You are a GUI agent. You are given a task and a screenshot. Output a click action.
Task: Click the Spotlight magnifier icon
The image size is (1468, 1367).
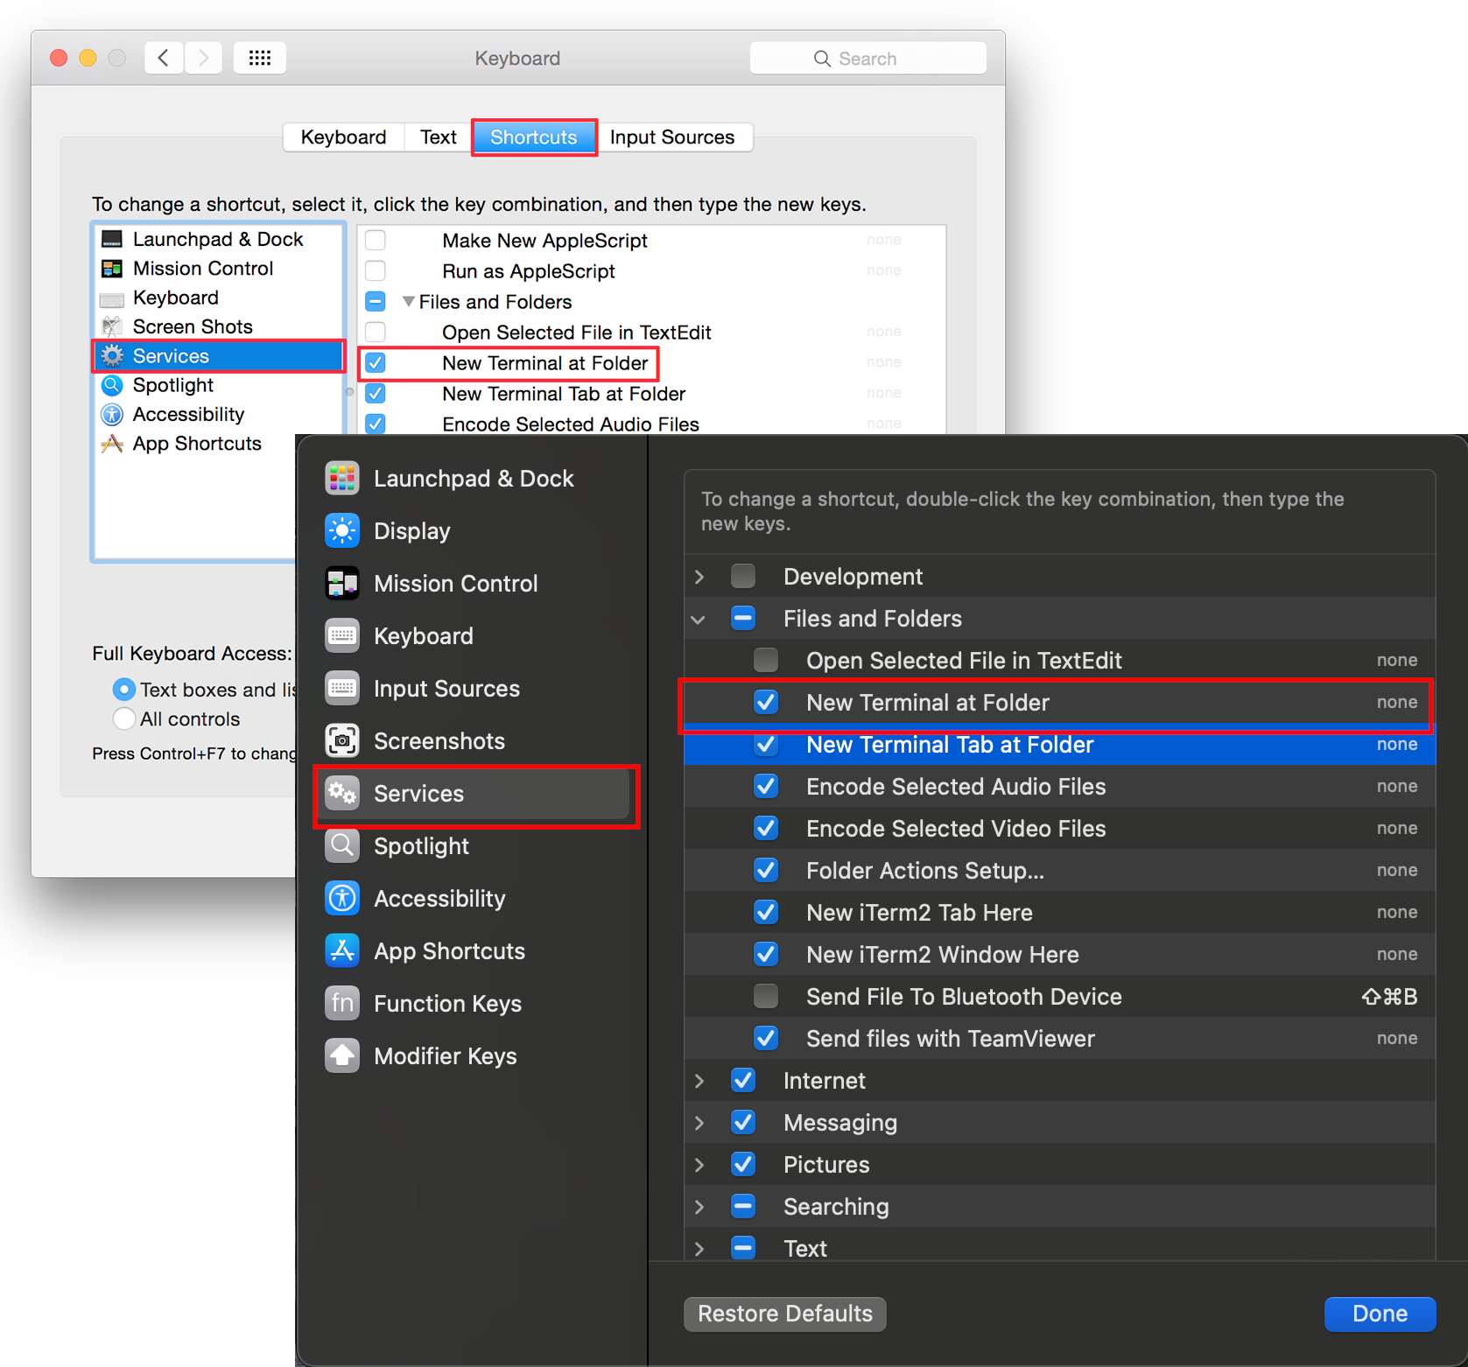coord(342,845)
